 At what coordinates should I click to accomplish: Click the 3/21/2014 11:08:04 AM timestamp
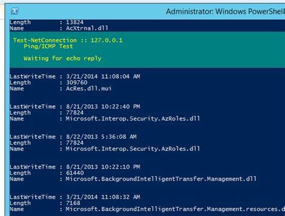point(103,76)
